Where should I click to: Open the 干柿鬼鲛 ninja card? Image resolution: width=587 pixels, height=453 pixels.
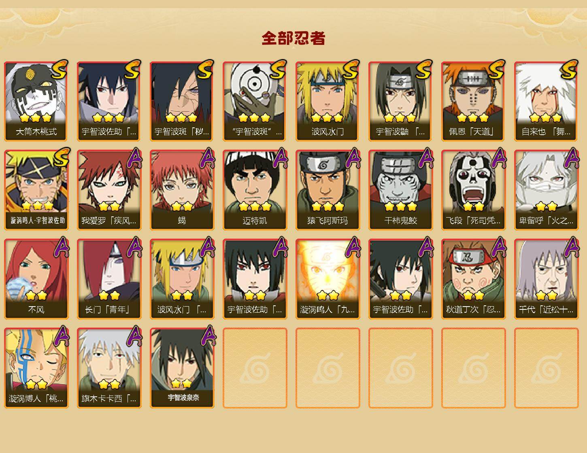coord(400,190)
